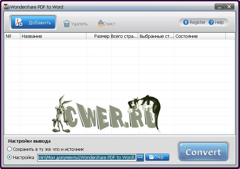240x169 pixels.
Task: Select the Настройка radio option
Action: pos(9,157)
